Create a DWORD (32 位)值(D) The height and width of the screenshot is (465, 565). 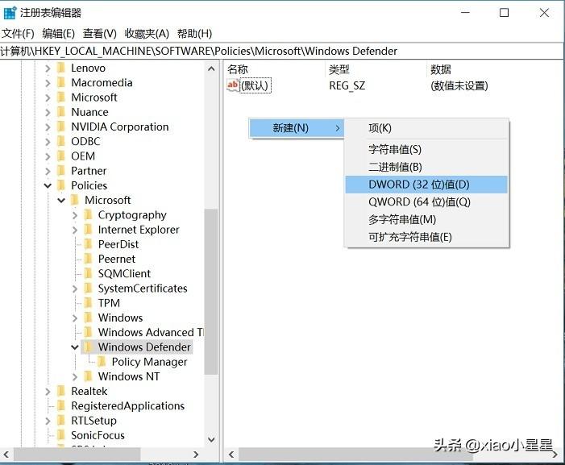coord(426,185)
